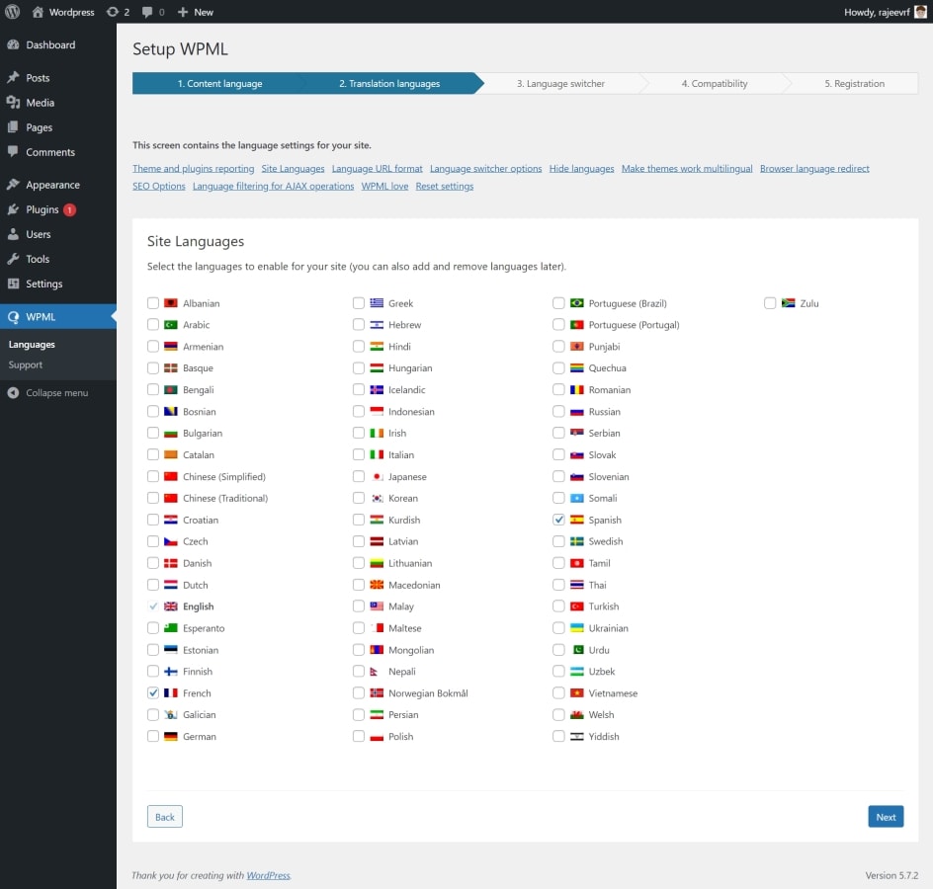Open step 4. Compatibility
933x889 pixels.
pos(714,84)
